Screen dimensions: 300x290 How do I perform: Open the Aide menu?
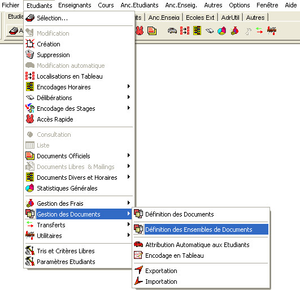(290, 5)
